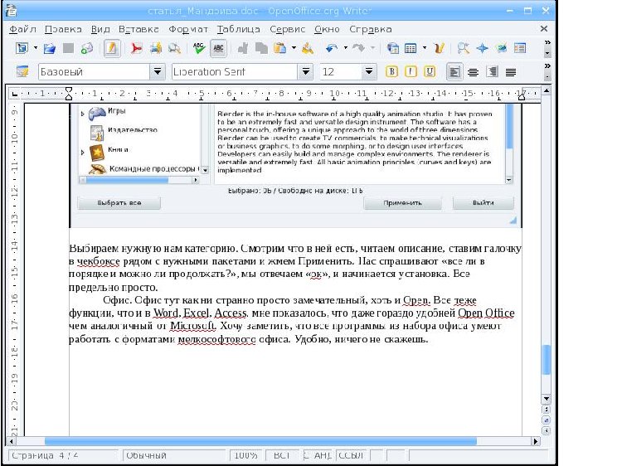The height and width of the screenshot is (466, 622).
Task: Open the Окно menu
Action: [x=327, y=29]
